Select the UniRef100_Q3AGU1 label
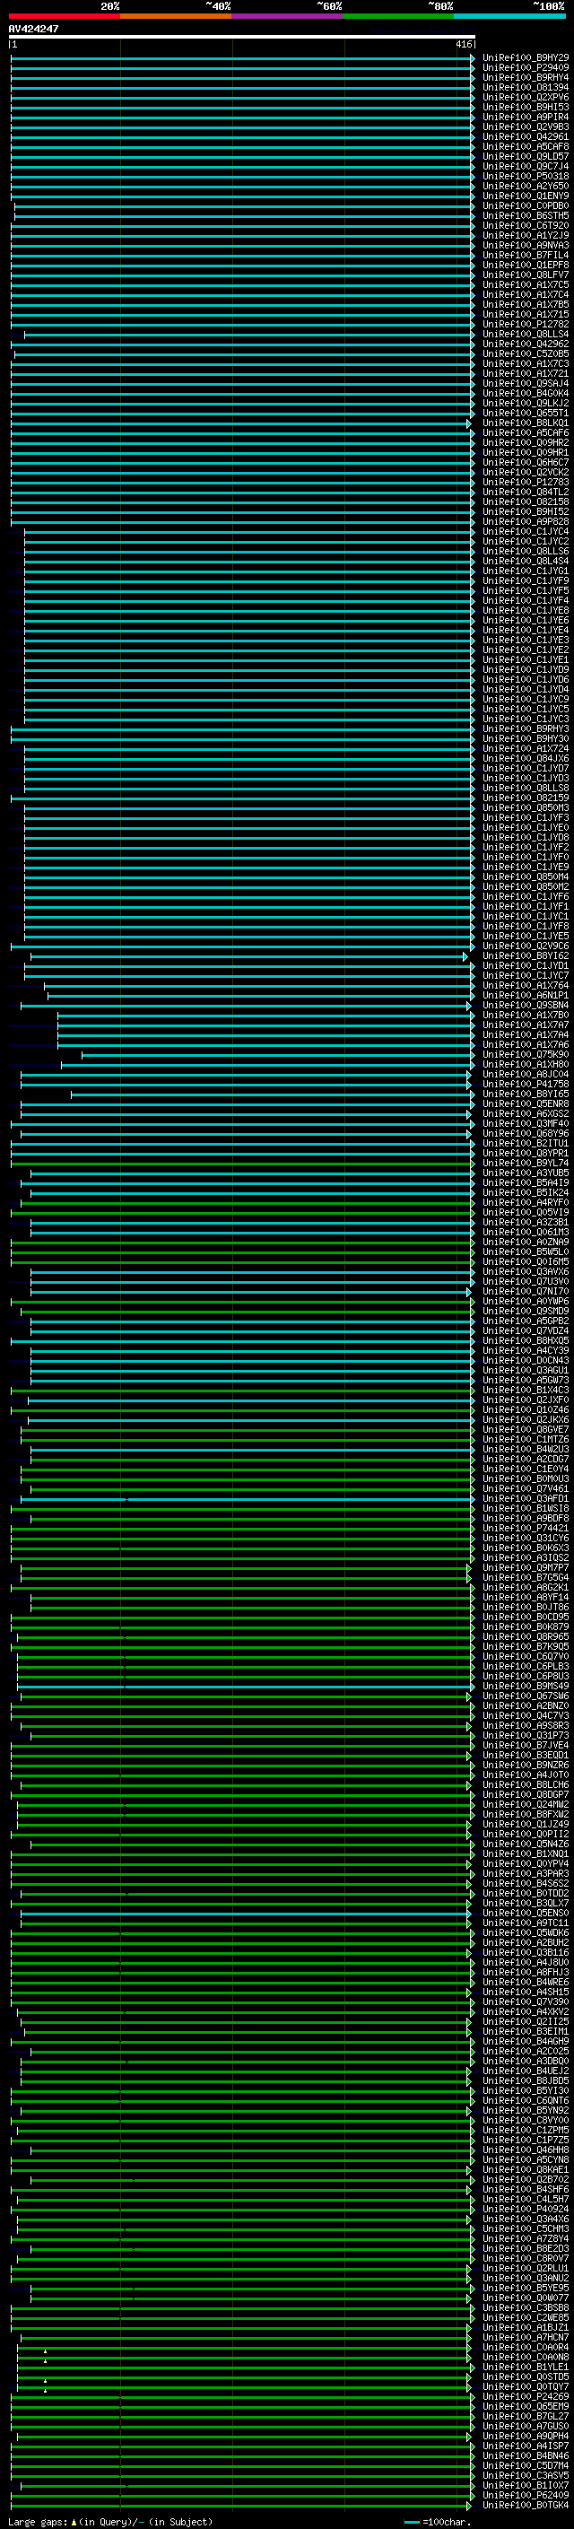This screenshot has height=2529, width=574. 526,1370
